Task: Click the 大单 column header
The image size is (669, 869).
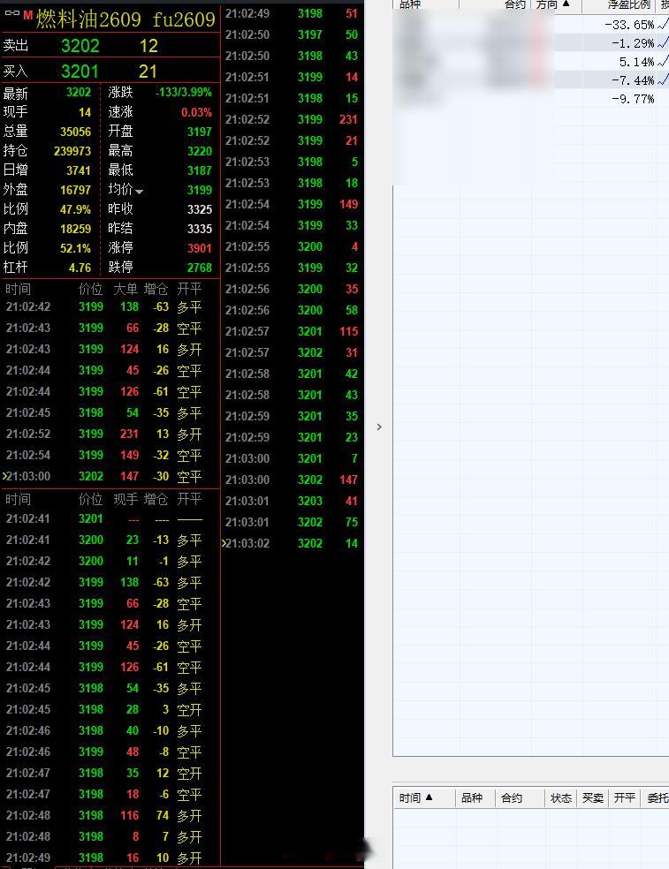Action: click(x=125, y=289)
